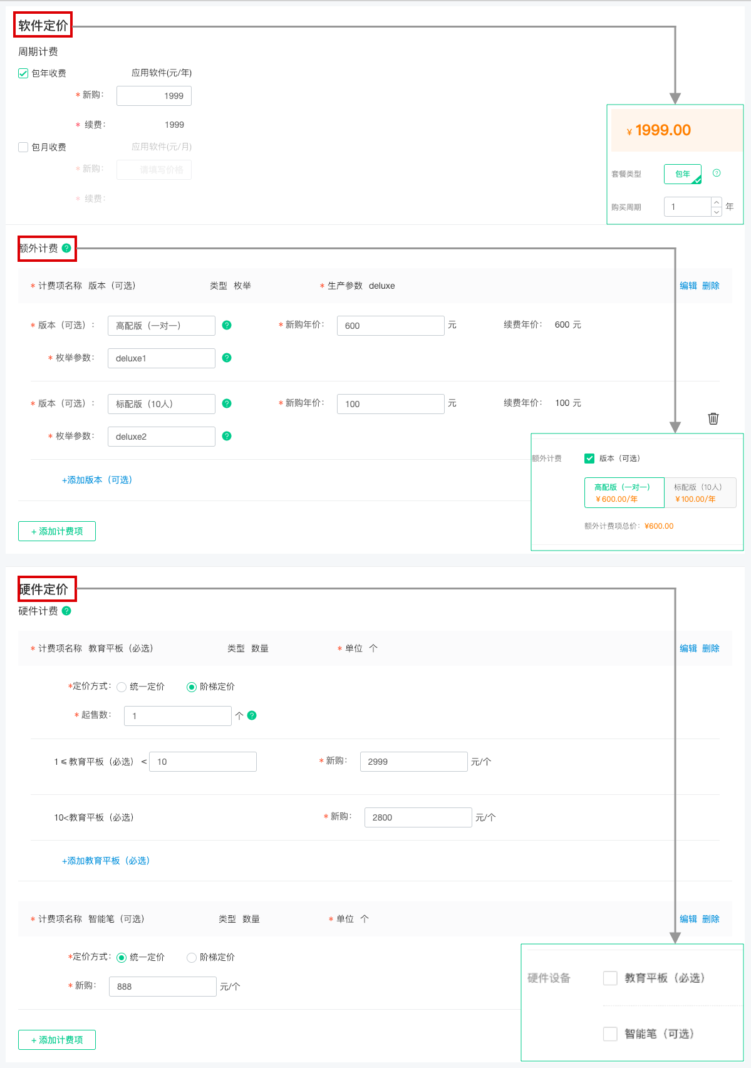751x1068 pixels.
Task: Click the 起售数 input field
Action: [x=178, y=716]
